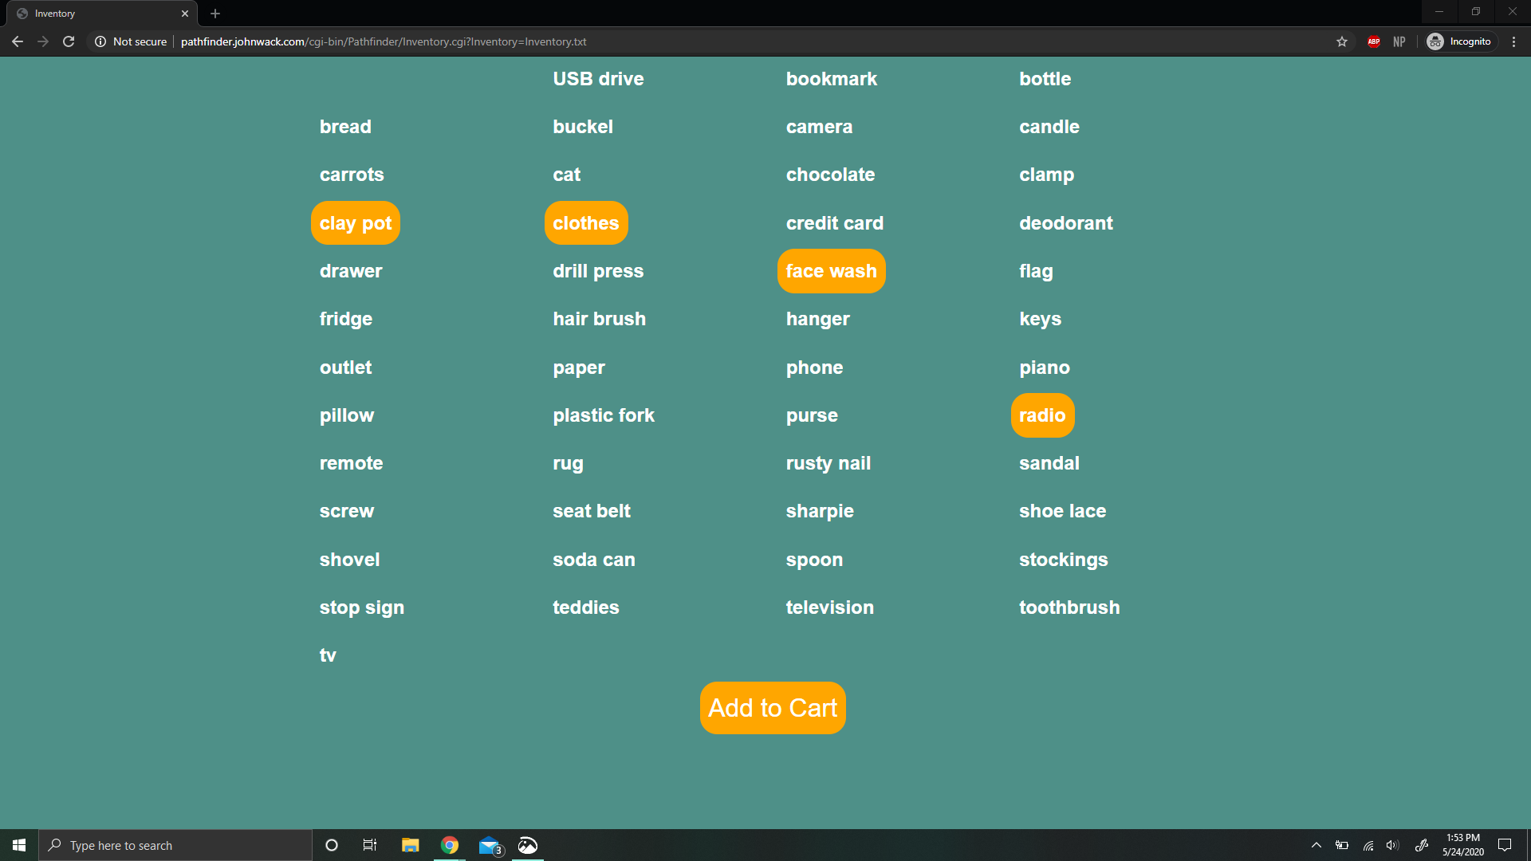Open the AdBlock Plus extension icon
This screenshot has height=861, width=1531.
click(x=1373, y=41)
